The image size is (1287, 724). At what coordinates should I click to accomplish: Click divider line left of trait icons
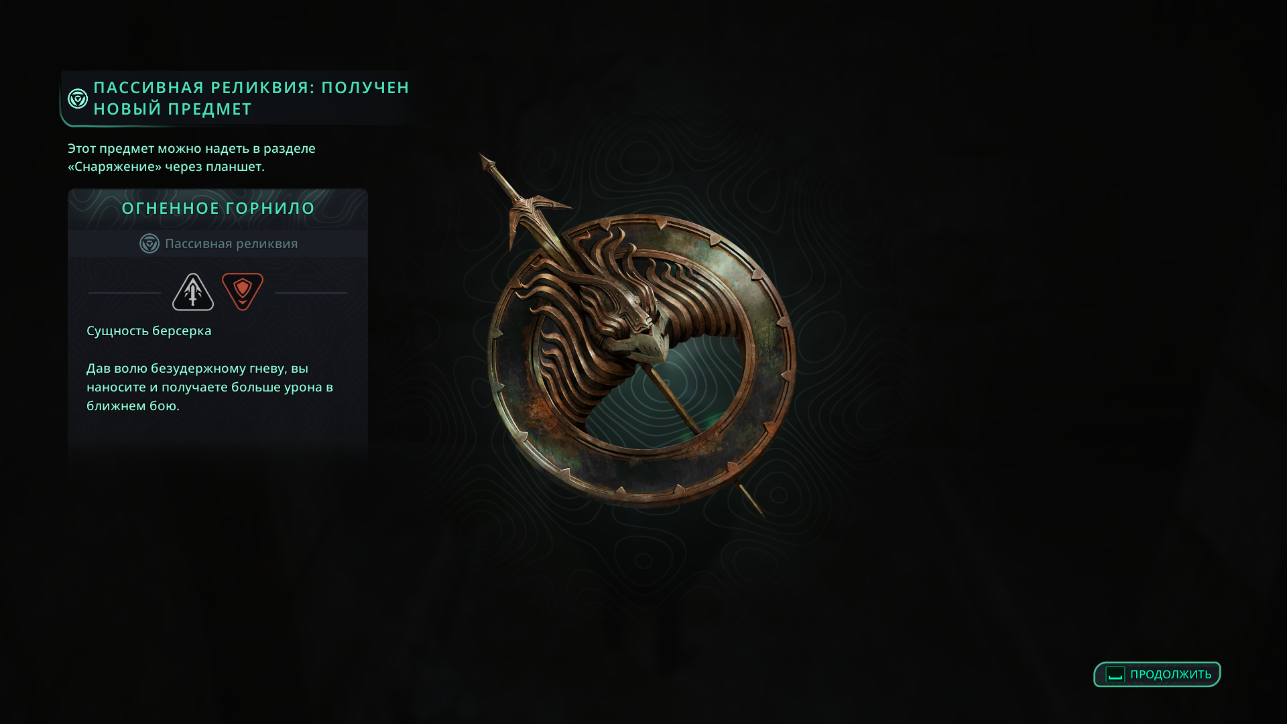tap(125, 293)
